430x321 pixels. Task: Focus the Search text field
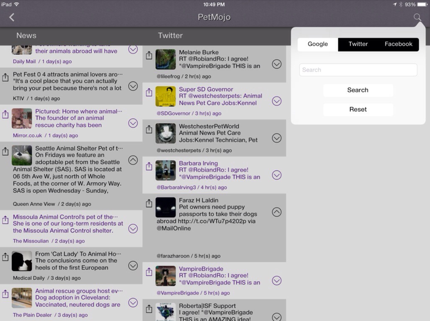click(358, 70)
